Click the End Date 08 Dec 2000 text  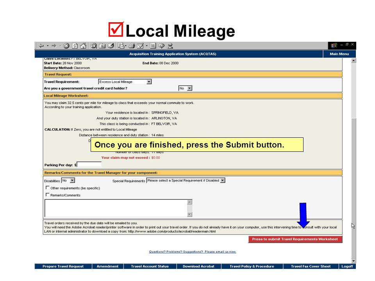(x=161, y=63)
